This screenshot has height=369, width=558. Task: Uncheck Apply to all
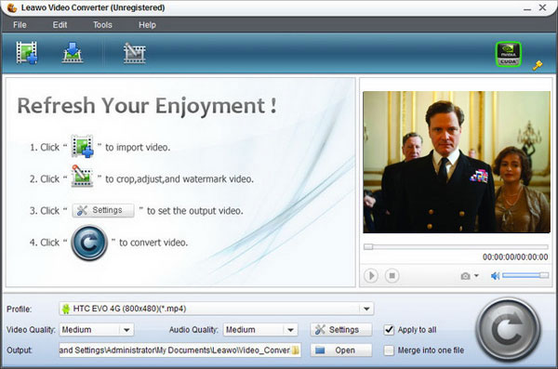[389, 330]
